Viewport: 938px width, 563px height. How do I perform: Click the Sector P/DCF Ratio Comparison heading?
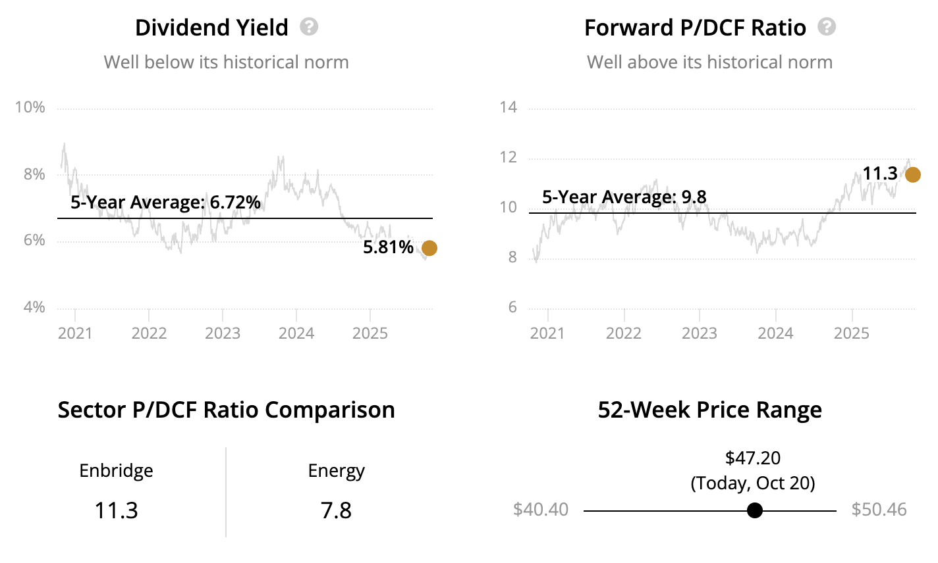[x=226, y=410]
